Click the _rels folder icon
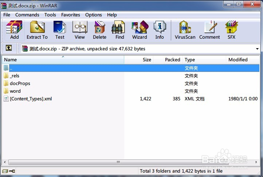The width and height of the screenshot is (263, 177). pyautogui.click(x=6, y=76)
